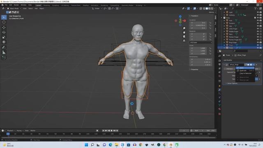Toggle modifier edit mode display icon
263x148 pixels.
coord(246,65)
